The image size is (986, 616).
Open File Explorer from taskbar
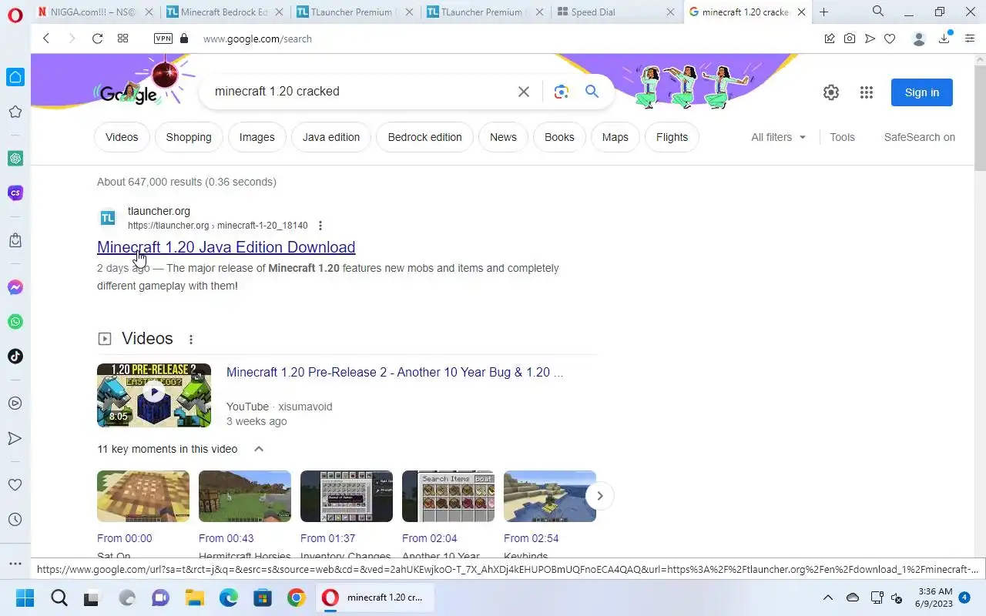[x=194, y=598]
